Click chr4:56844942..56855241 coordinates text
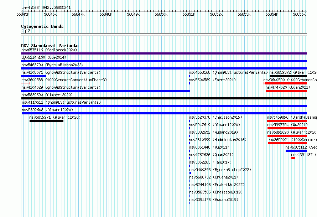317x217 pixels. (x=46, y=8)
